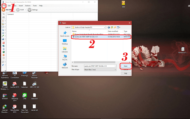This screenshot has height=119, width=190.
Task: Open the File menu
Action: coord(4,5)
